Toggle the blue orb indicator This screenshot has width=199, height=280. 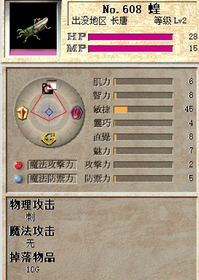point(19,179)
